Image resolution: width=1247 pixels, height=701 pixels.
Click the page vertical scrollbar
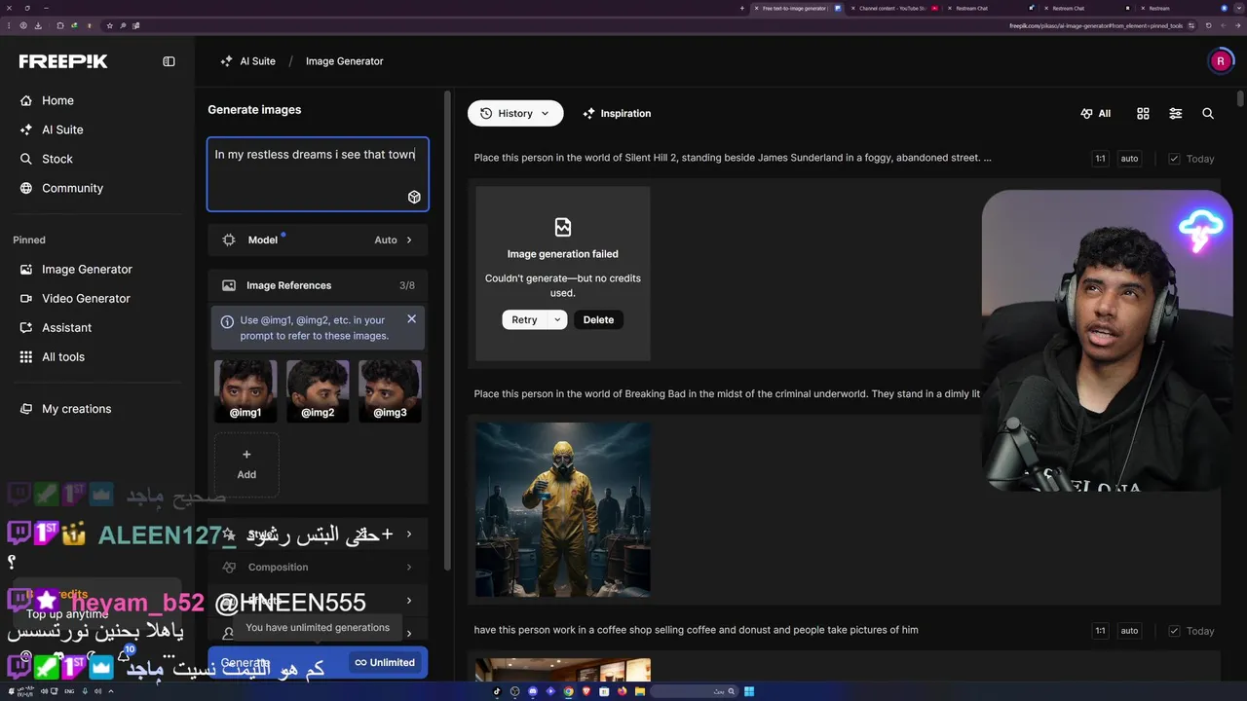coord(1240,99)
